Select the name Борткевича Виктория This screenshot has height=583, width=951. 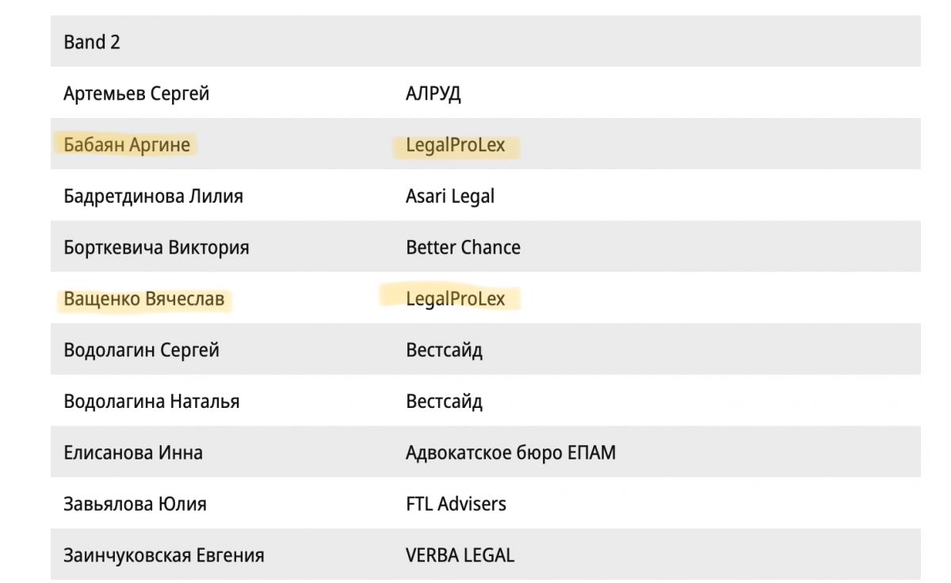click(156, 247)
